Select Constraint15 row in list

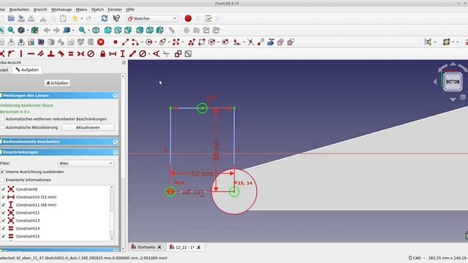click(56, 236)
